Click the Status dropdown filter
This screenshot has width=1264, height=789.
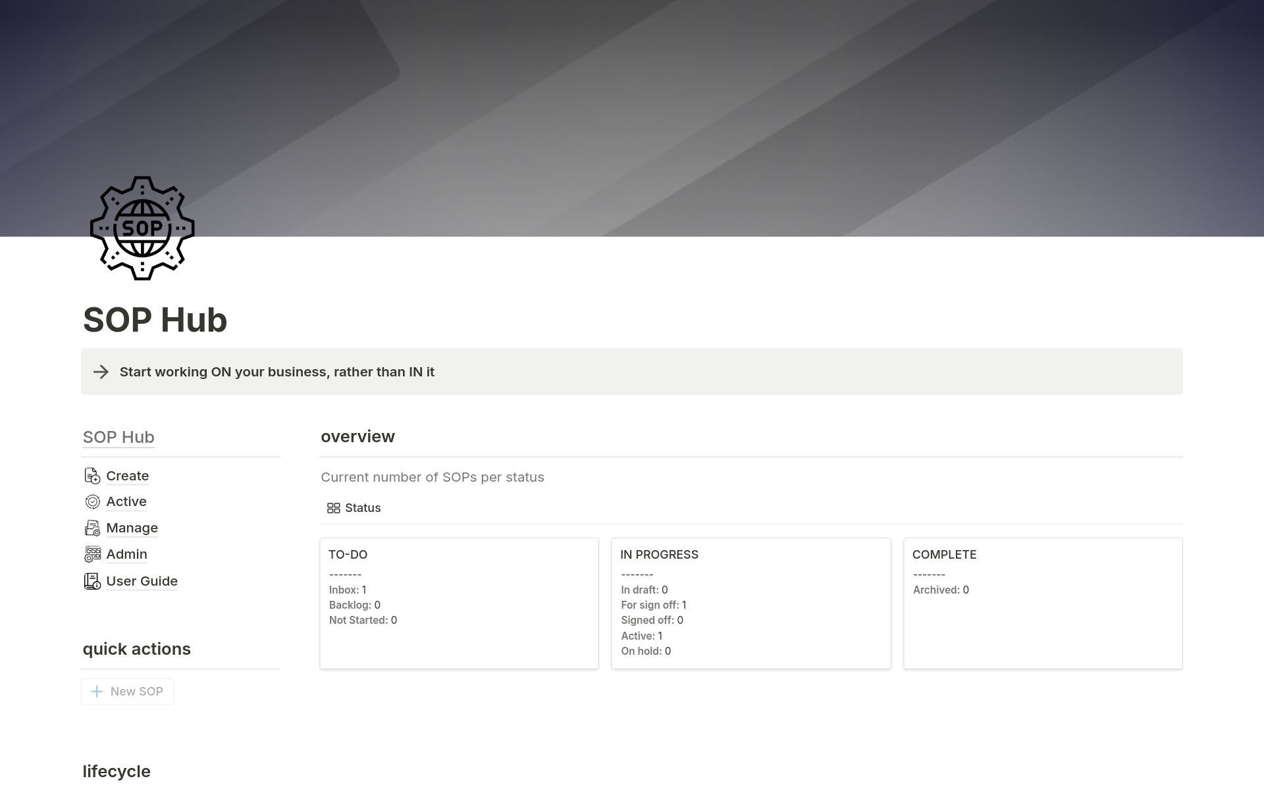click(x=354, y=507)
